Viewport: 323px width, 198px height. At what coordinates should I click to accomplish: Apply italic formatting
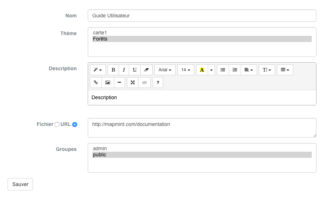124,70
